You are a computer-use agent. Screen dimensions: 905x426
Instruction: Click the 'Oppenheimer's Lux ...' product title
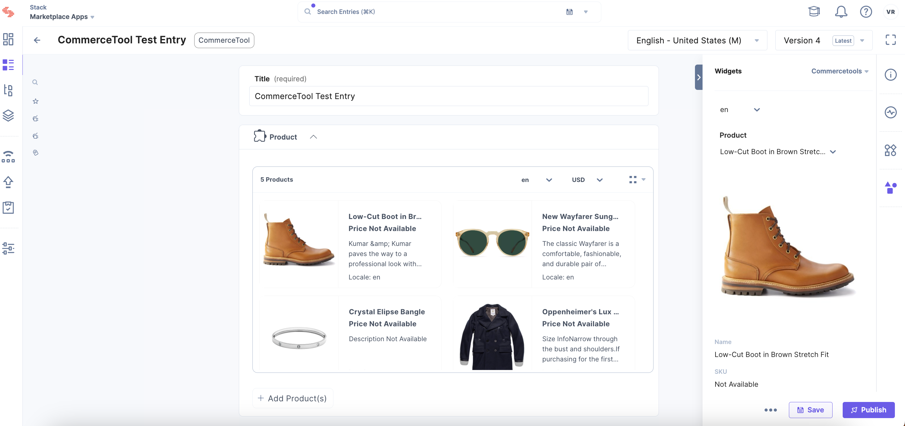tap(580, 312)
